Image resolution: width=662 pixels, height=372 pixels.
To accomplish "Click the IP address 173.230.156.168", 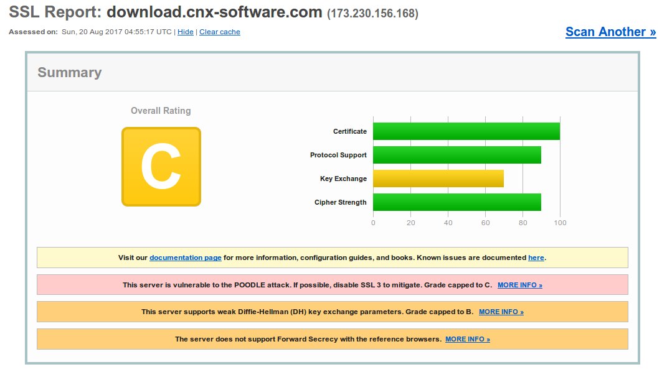I will (373, 14).
